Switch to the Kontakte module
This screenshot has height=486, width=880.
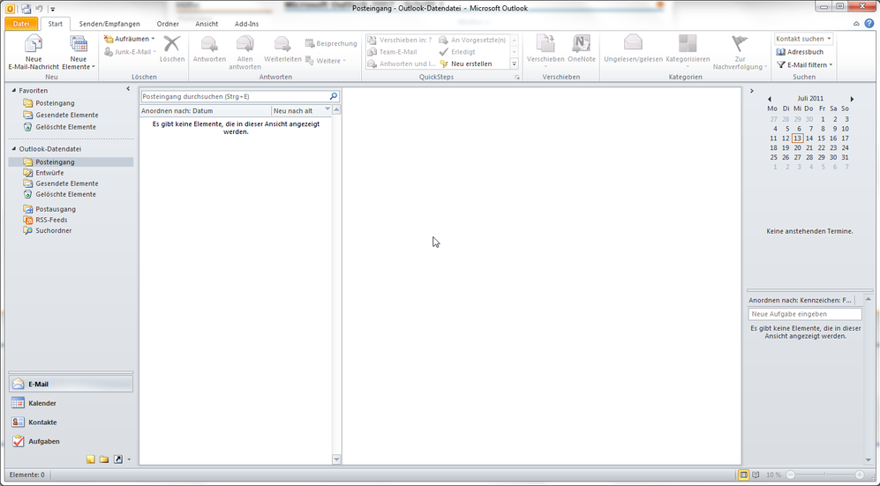coord(71,422)
